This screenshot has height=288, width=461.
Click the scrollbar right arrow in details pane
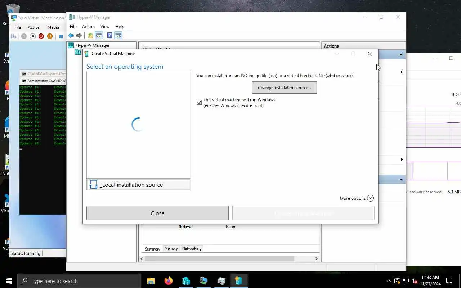pyautogui.click(x=317, y=258)
